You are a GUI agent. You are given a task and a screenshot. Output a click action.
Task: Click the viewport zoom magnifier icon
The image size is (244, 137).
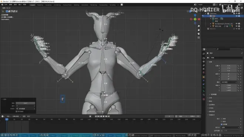click(x=199, y=26)
